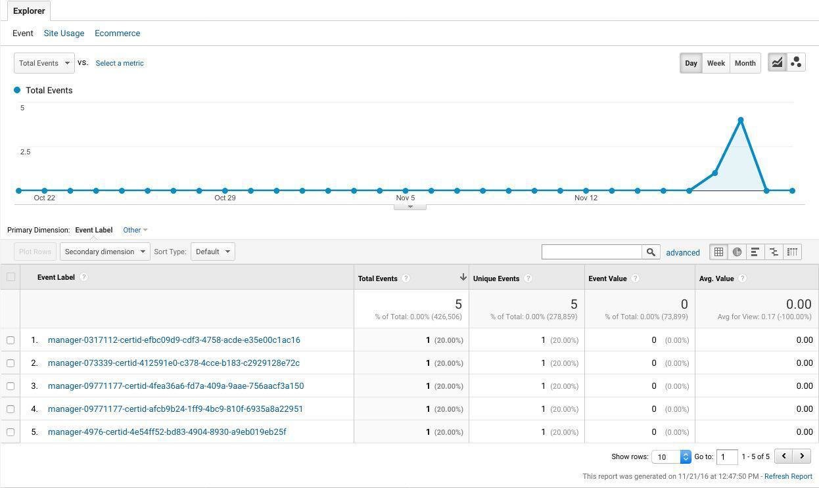The height and width of the screenshot is (488, 819).
Task: Check the manager-4976 row checkbox
Action: [x=11, y=432]
